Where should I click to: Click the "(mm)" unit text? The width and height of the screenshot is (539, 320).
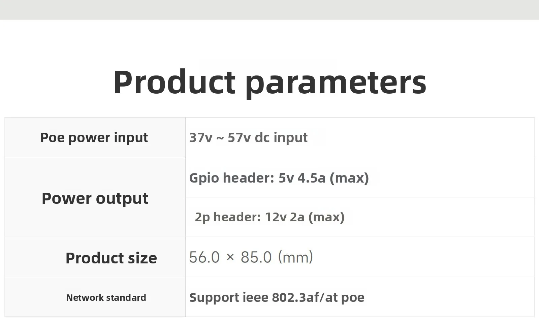click(295, 257)
